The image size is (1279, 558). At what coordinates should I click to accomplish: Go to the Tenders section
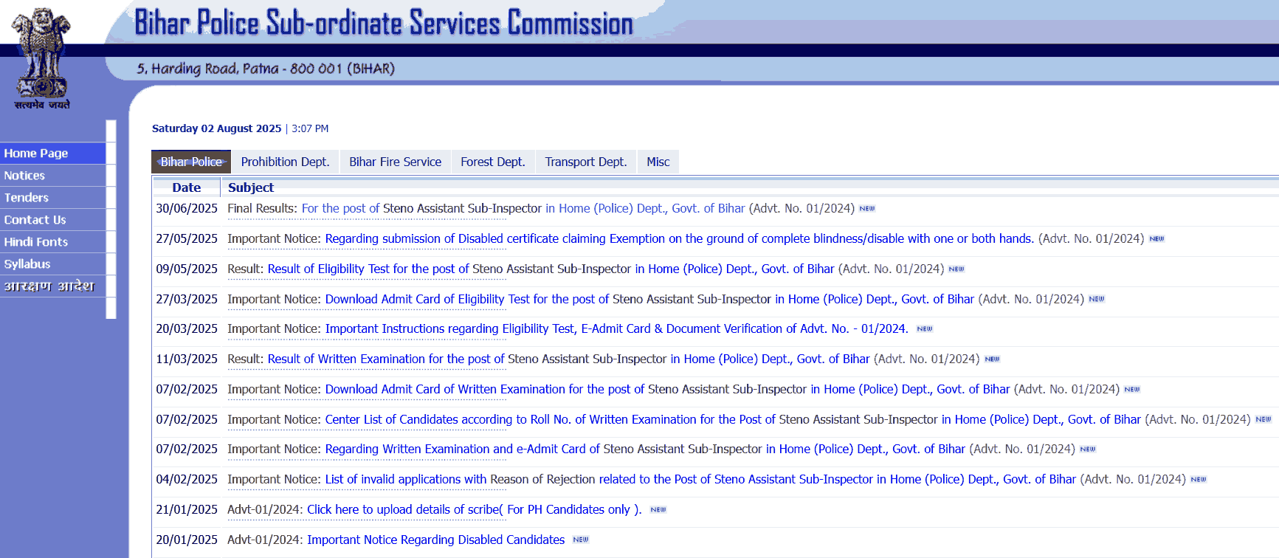(x=27, y=198)
